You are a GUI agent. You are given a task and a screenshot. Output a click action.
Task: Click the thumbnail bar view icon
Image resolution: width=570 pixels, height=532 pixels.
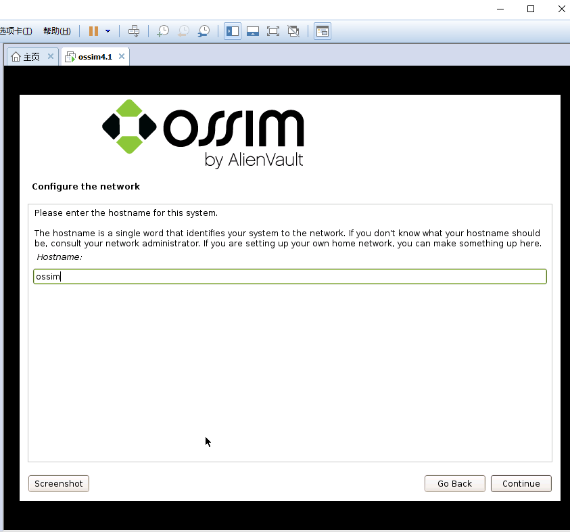point(253,31)
